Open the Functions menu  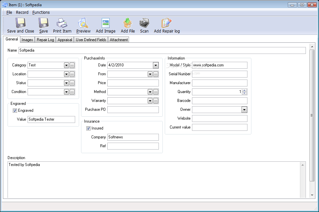point(41,12)
